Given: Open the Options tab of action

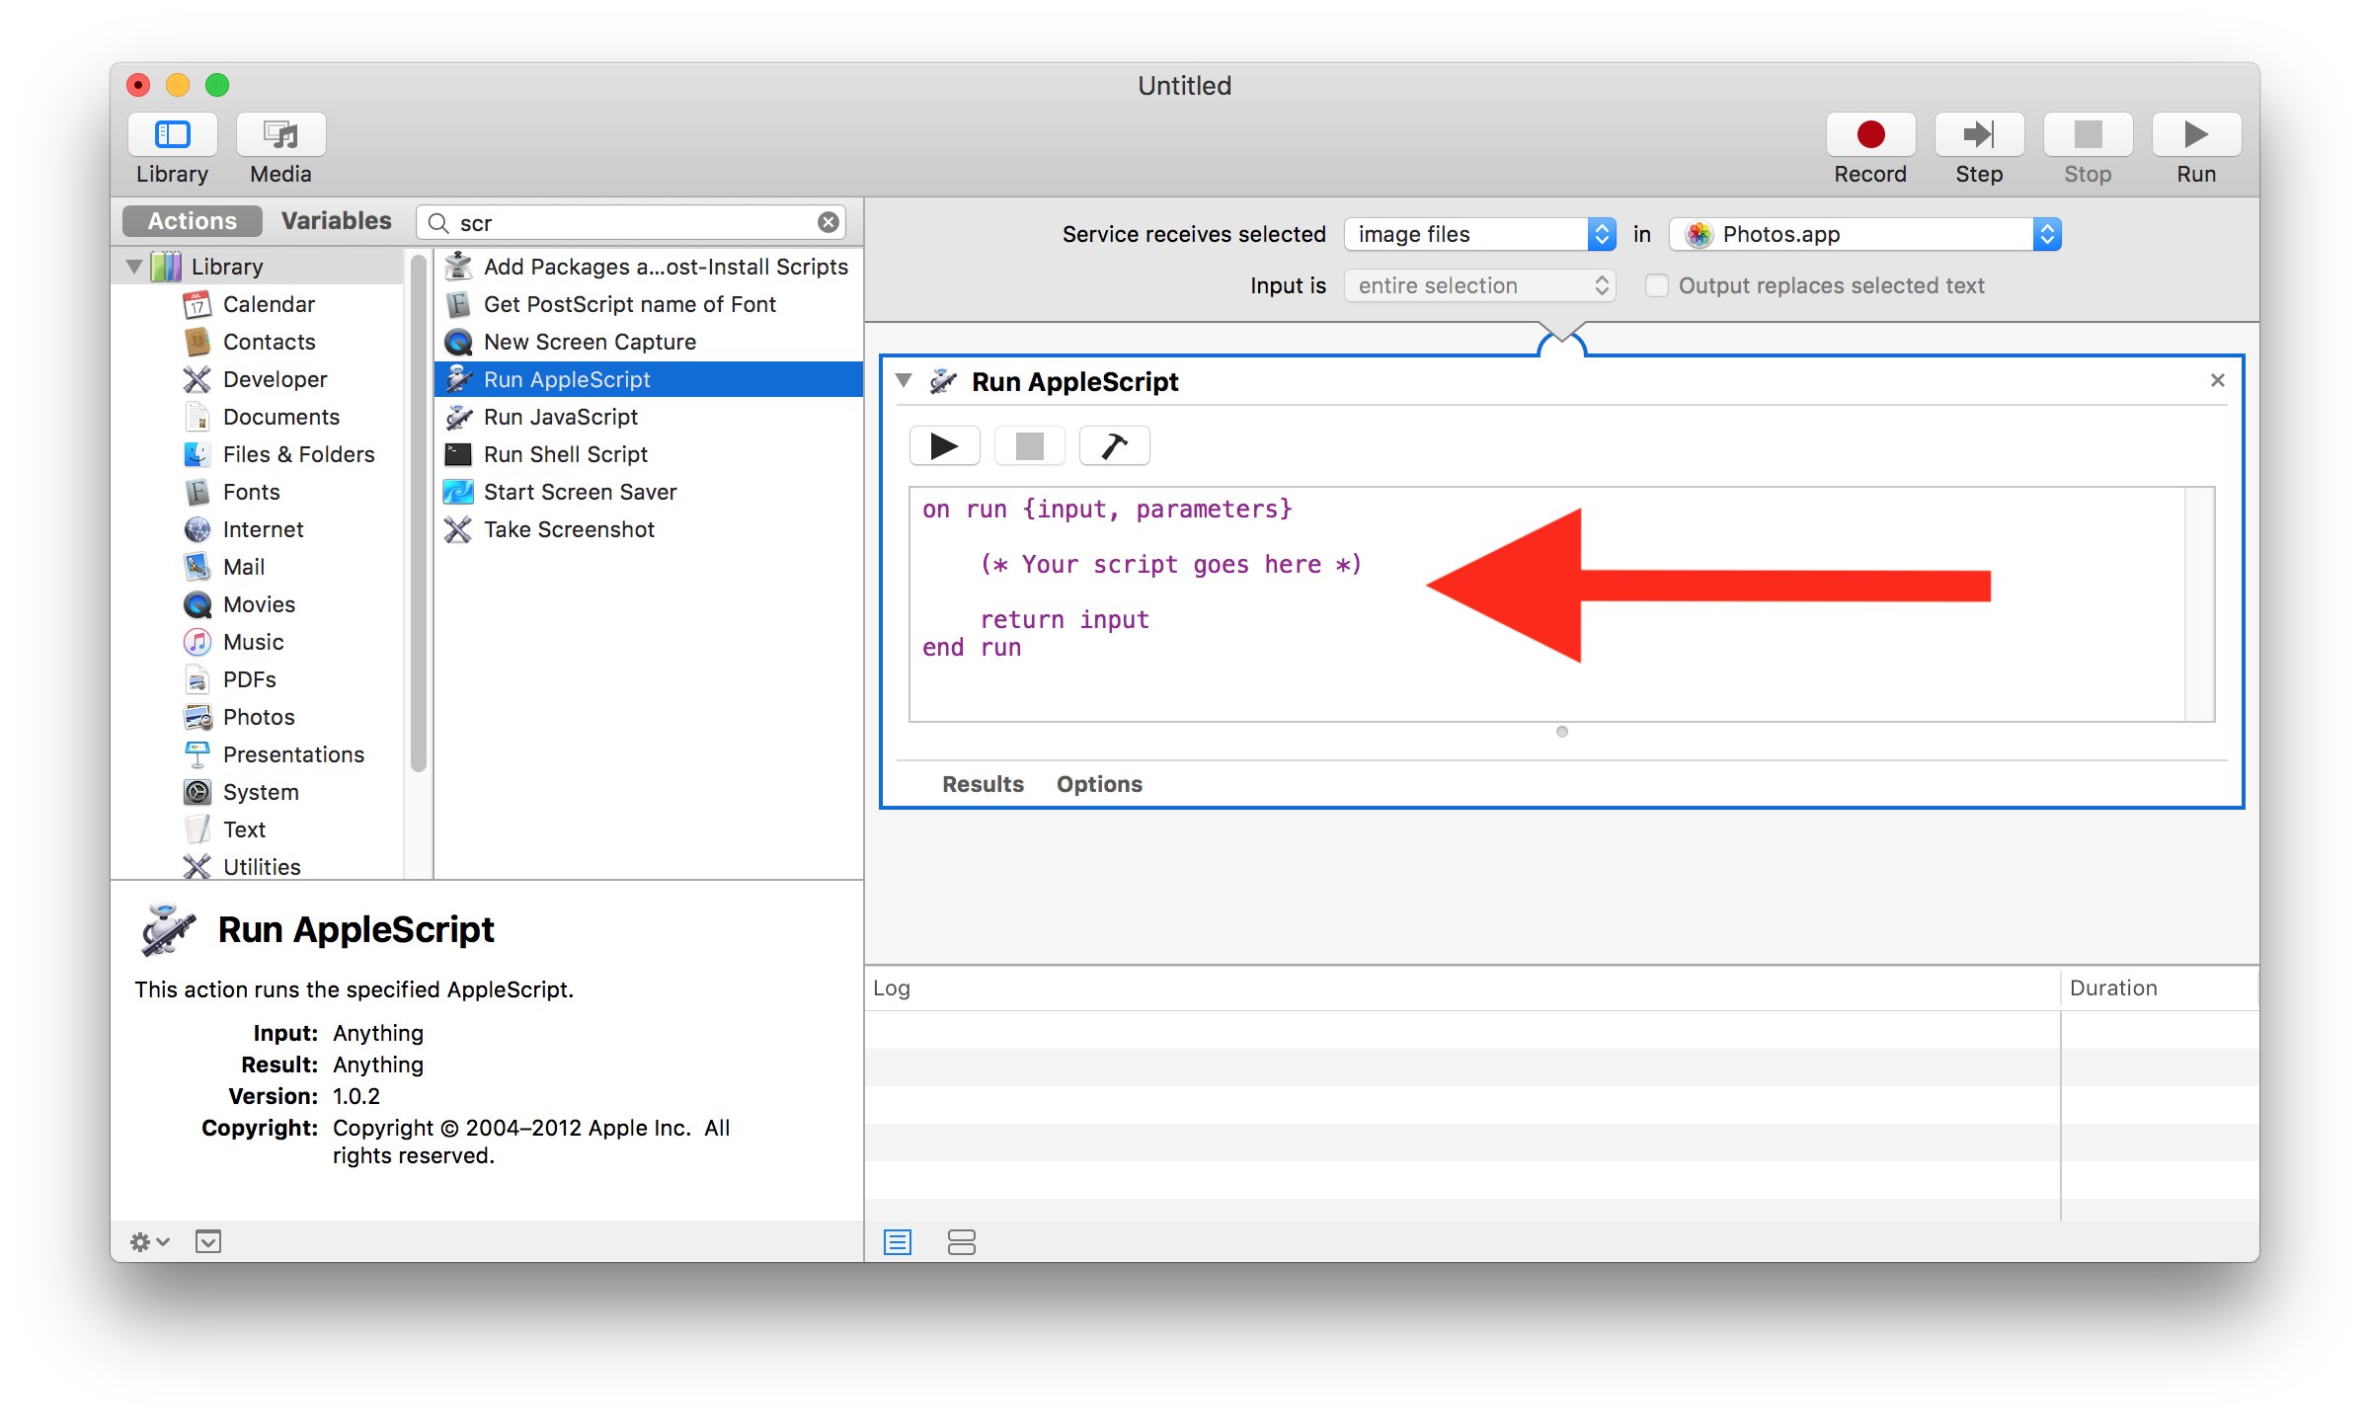Looking at the screenshot, I should (1099, 784).
